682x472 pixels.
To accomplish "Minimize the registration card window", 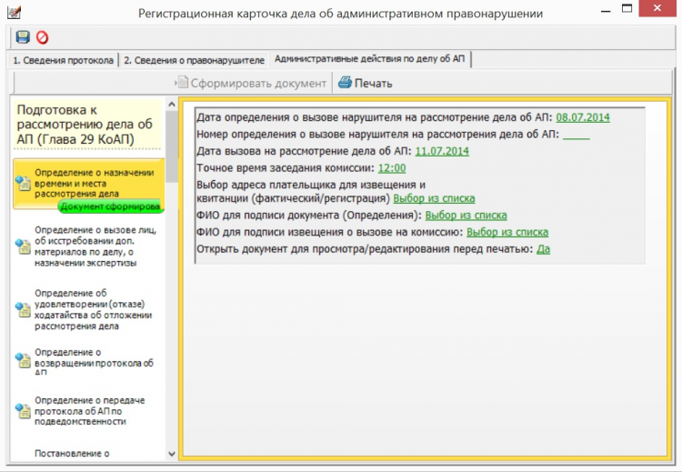I will (x=606, y=9).
